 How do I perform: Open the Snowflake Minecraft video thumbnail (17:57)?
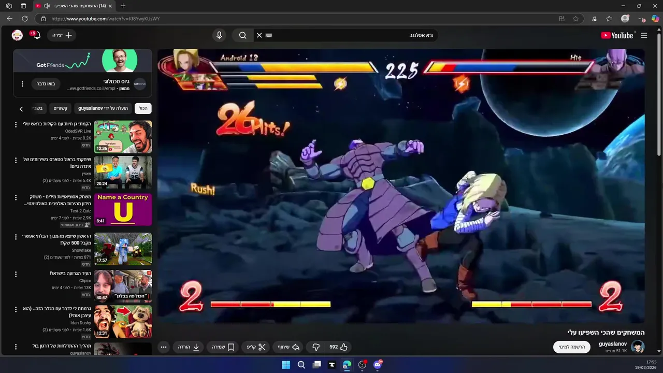tap(123, 249)
